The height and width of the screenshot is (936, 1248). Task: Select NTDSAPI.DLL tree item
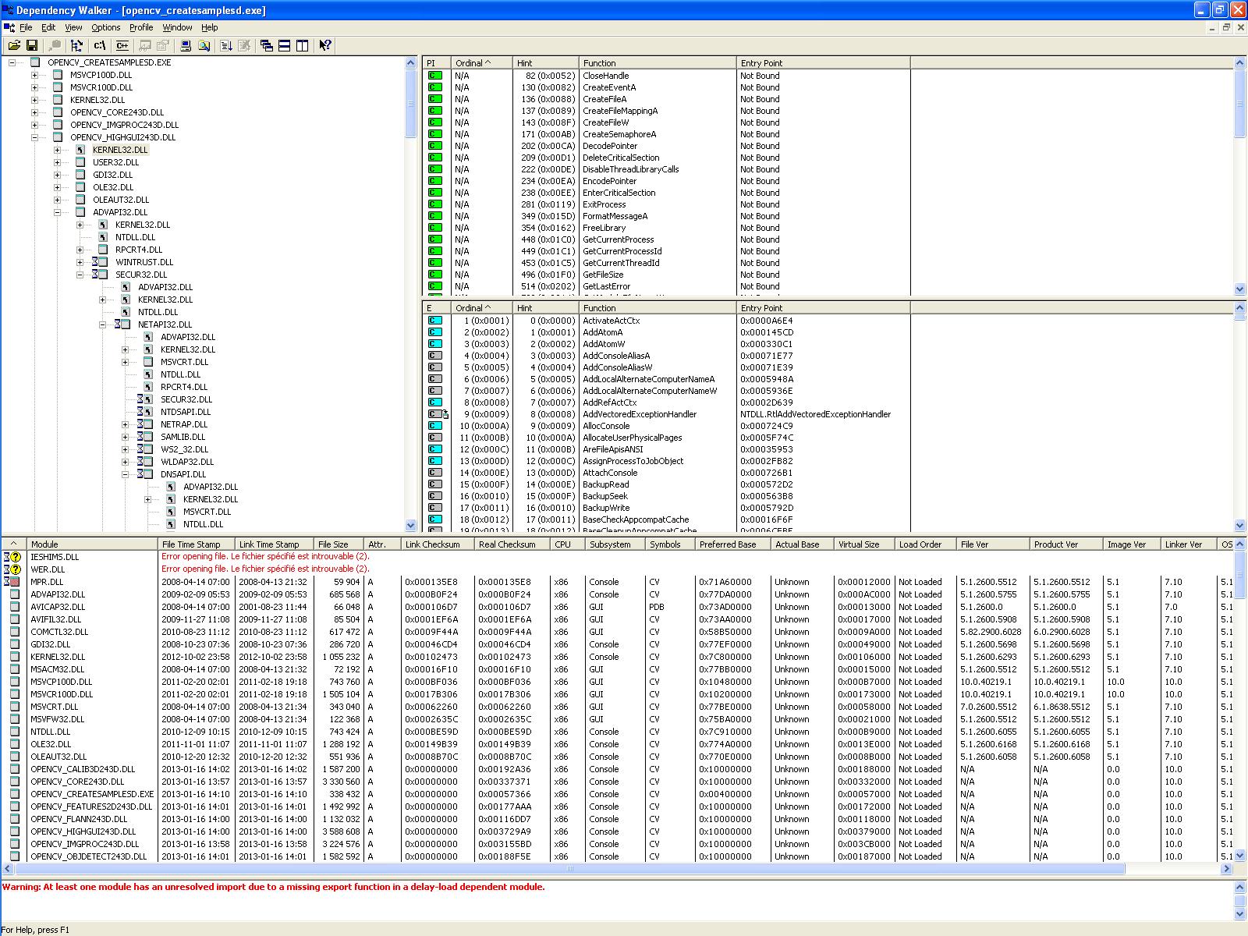tap(186, 412)
